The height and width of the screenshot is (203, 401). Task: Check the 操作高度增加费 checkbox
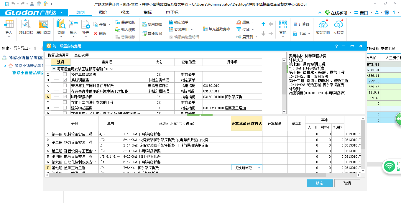click(x=65, y=74)
